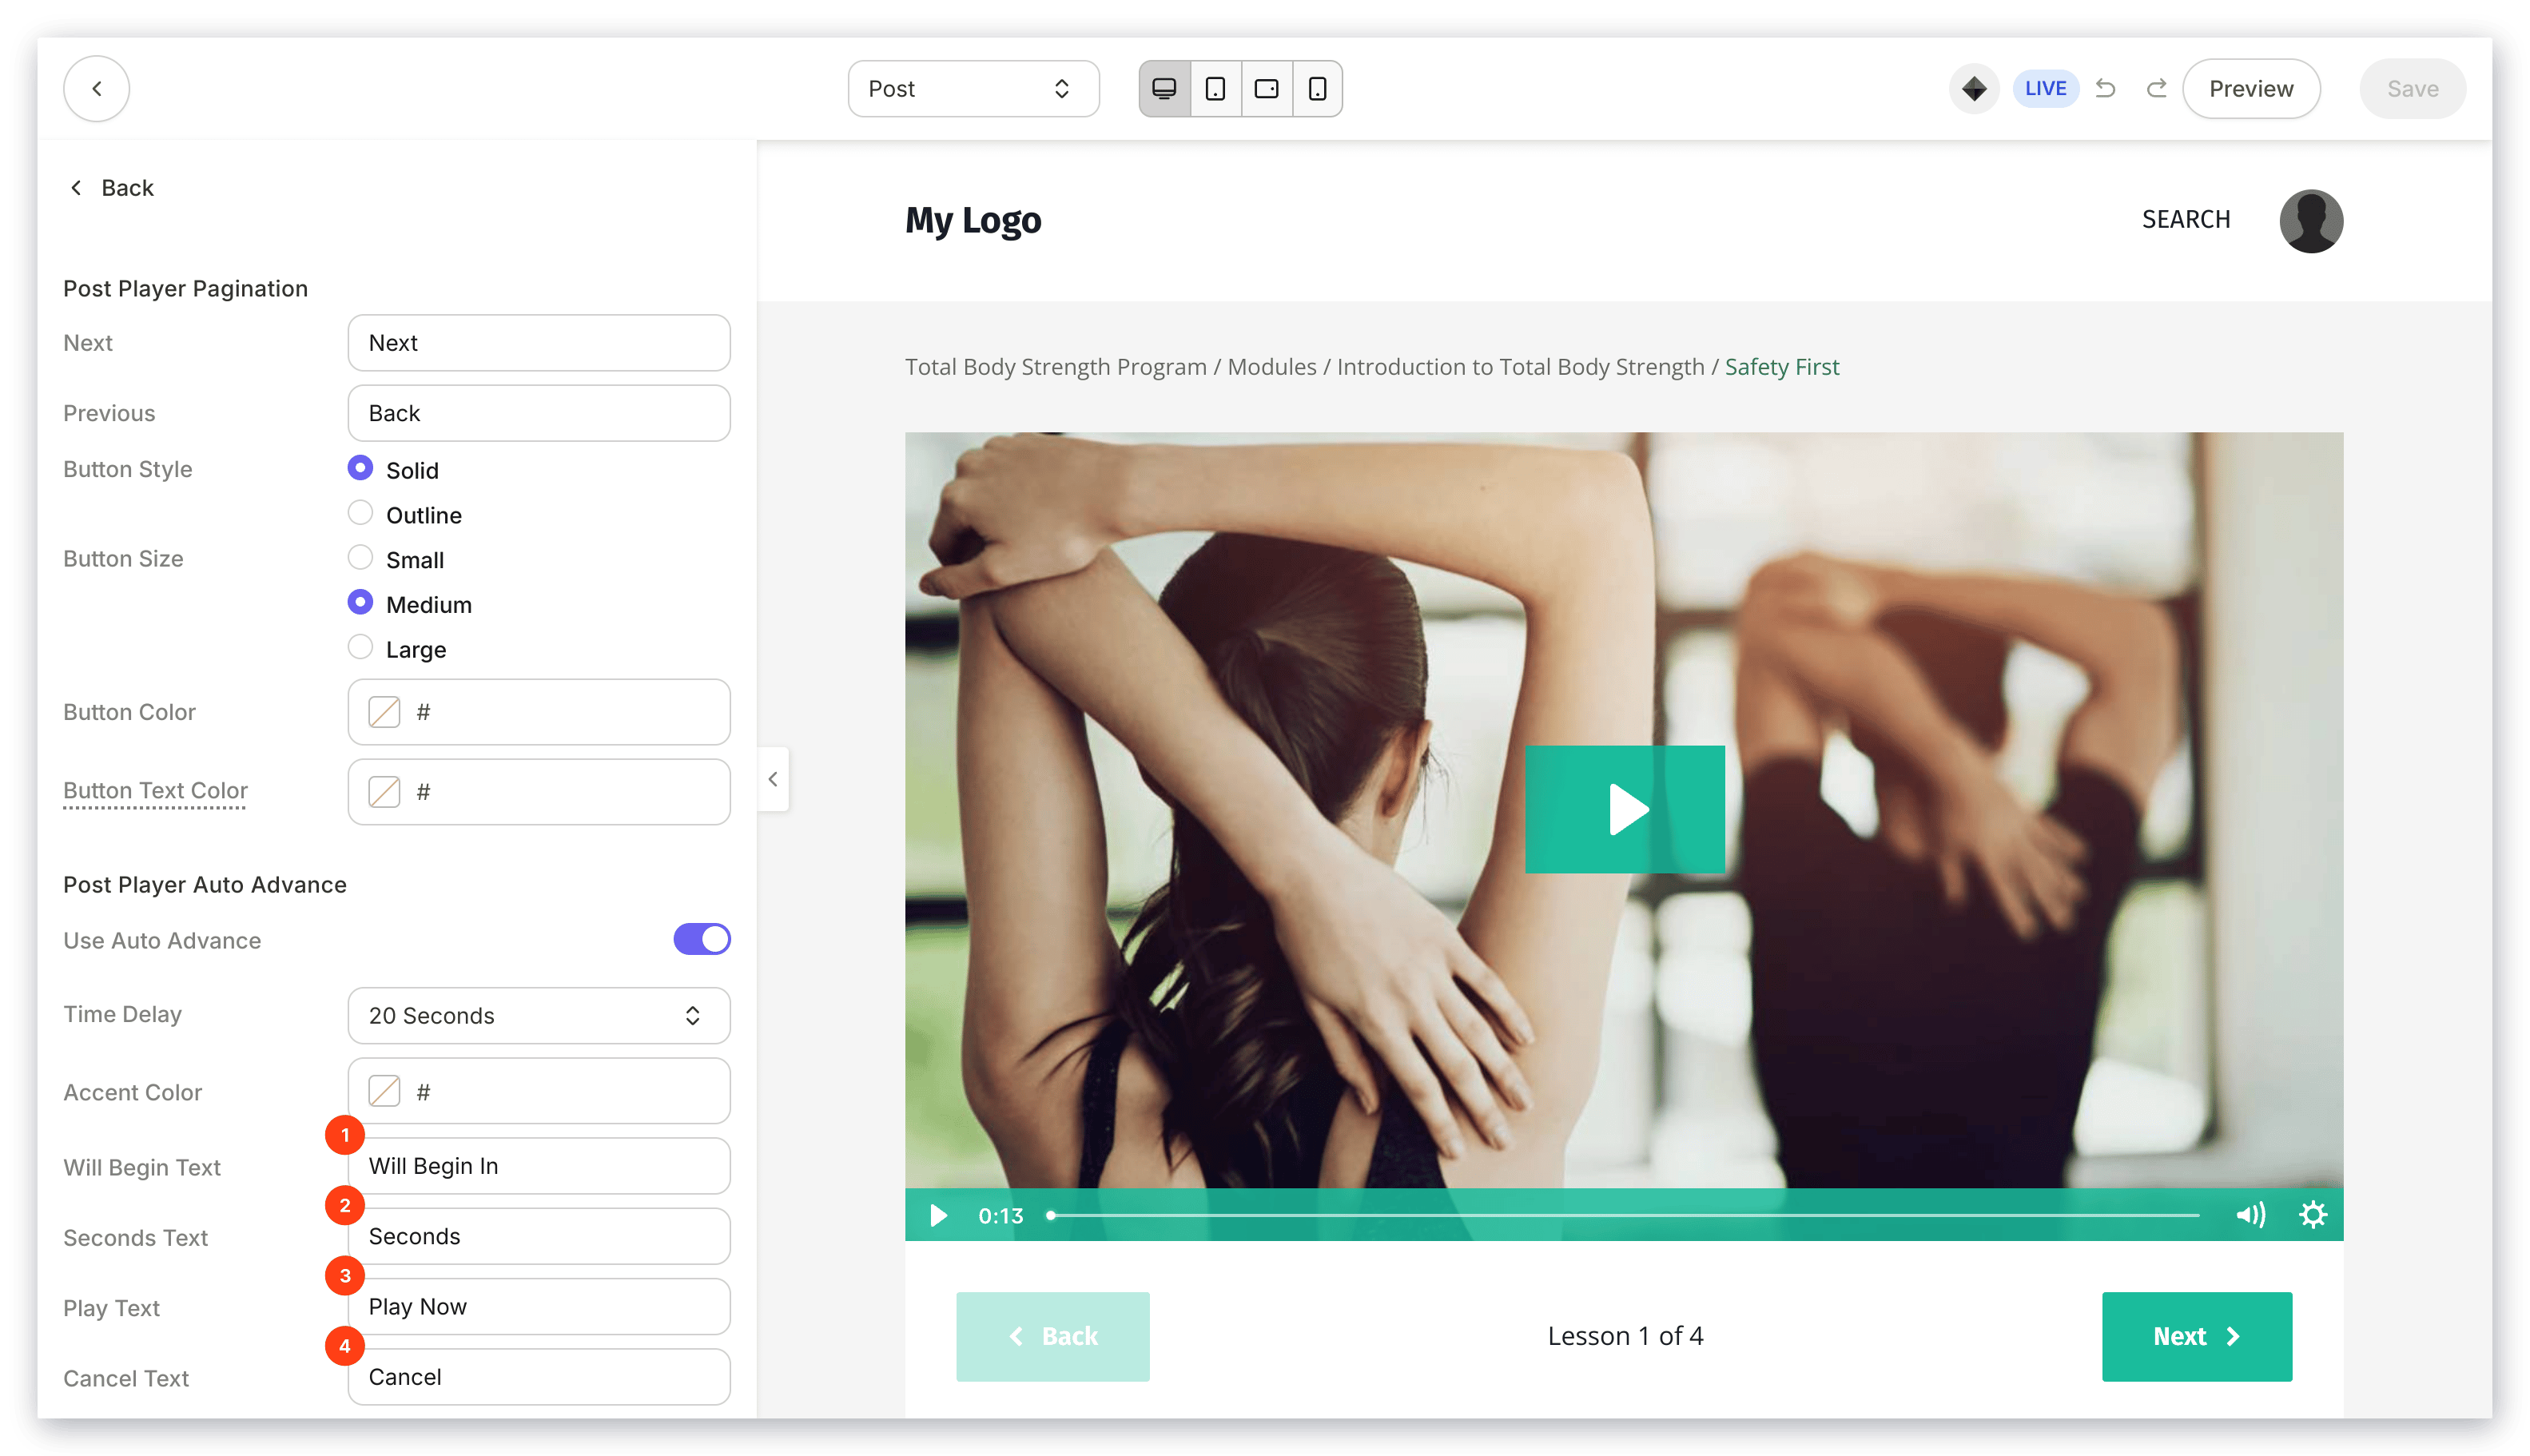Click the Cancel Text field
The image size is (2530, 1456).
coord(538,1377)
